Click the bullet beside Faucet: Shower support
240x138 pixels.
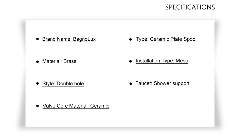point(130,84)
